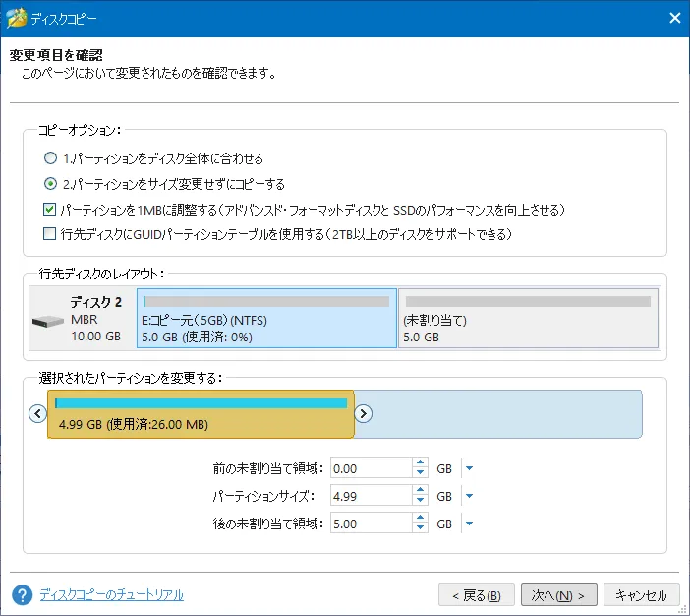Select option 2 copy partitions without resizing
The height and width of the screenshot is (616, 690).
pos(49,184)
